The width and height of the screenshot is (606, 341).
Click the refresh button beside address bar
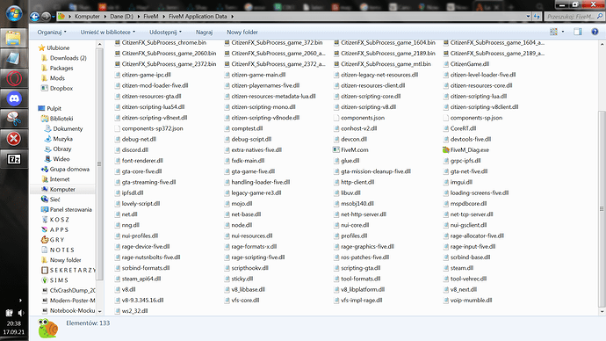pyautogui.click(x=537, y=16)
